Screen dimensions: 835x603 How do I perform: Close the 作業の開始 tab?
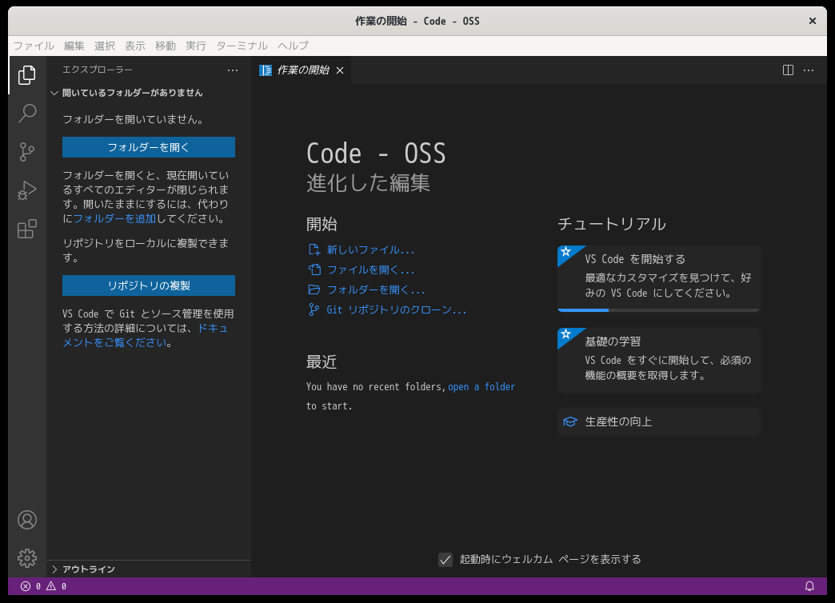pyautogui.click(x=340, y=70)
